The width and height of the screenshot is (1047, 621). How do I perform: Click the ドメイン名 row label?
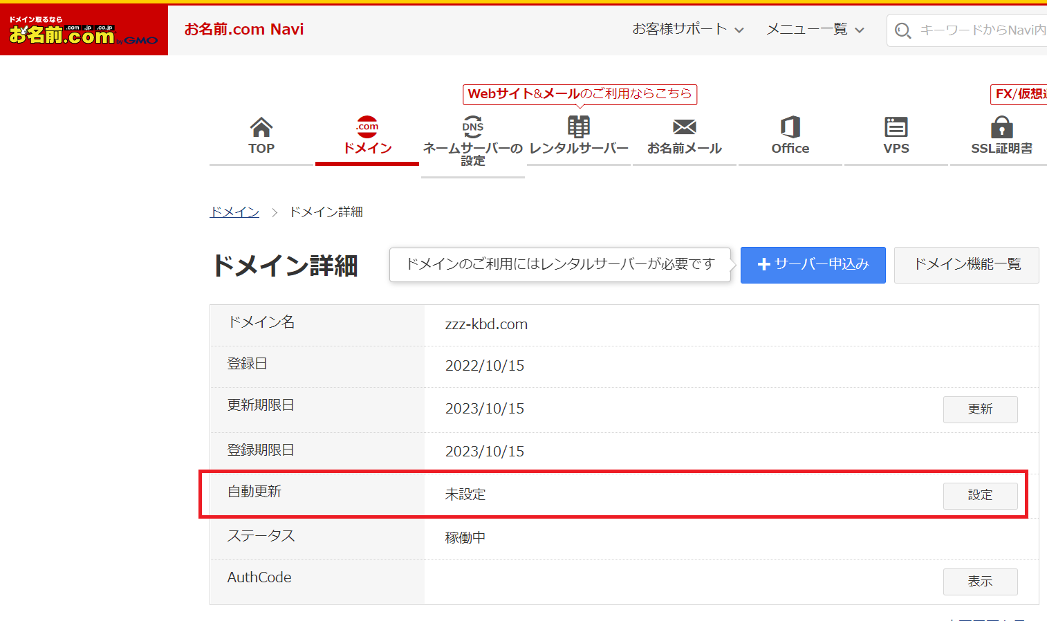(x=261, y=322)
